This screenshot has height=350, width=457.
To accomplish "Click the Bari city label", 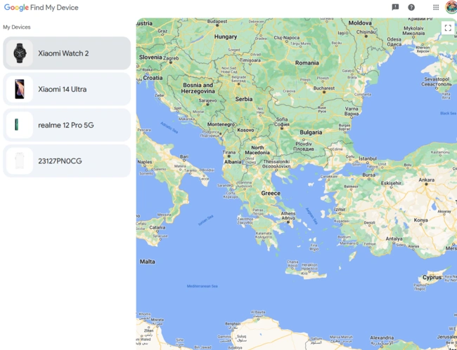I will [184, 156].
